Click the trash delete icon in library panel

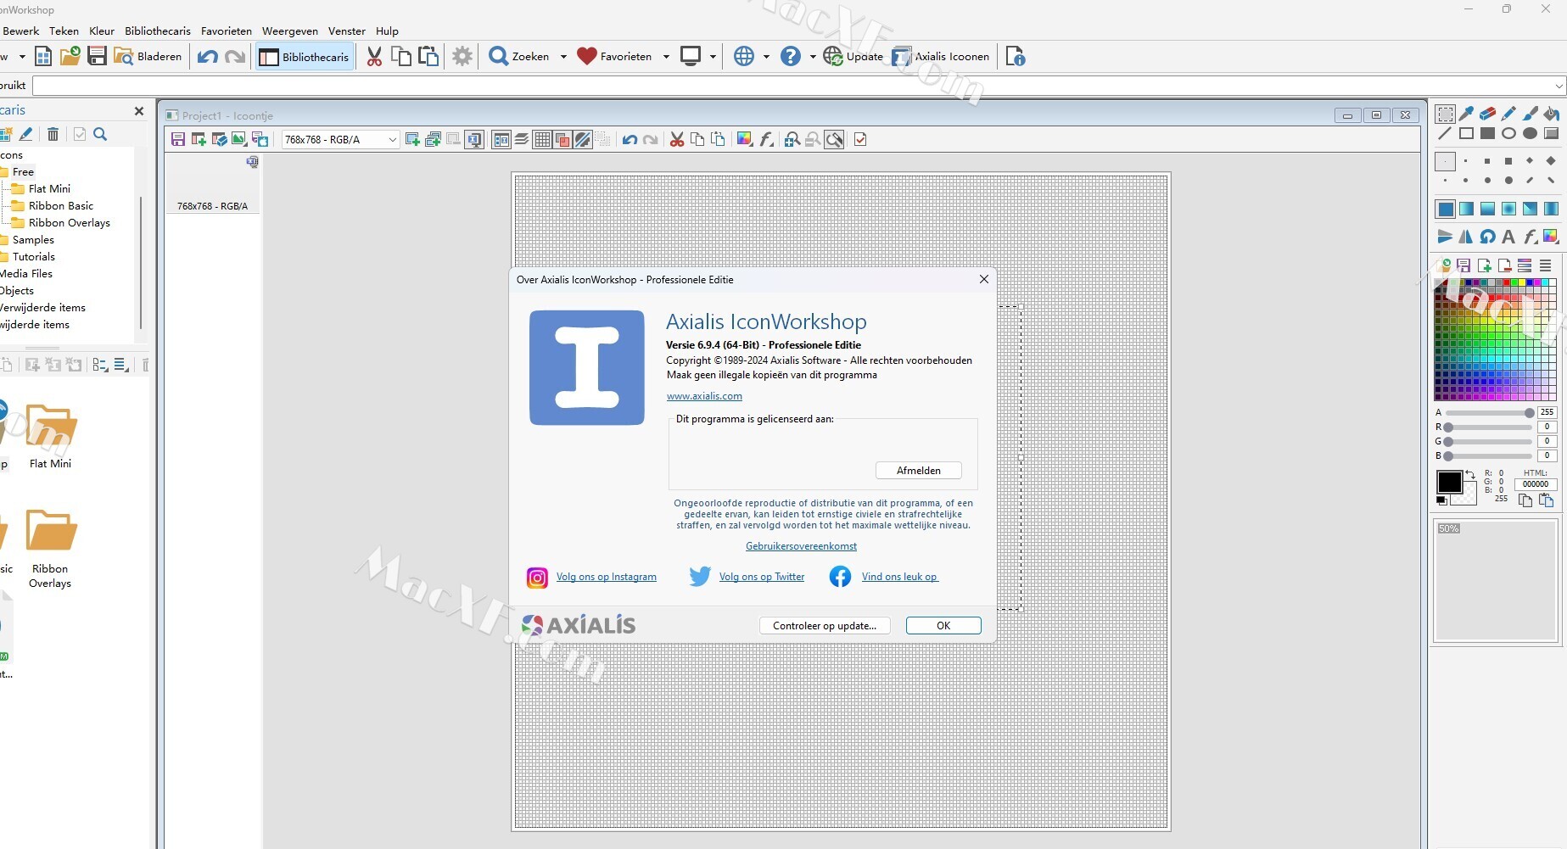pyautogui.click(x=53, y=134)
